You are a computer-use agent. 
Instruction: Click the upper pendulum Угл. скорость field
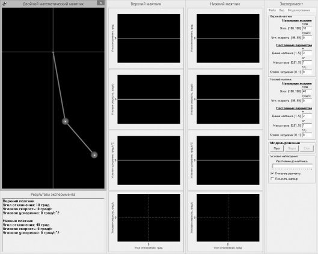tap(307, 38)
